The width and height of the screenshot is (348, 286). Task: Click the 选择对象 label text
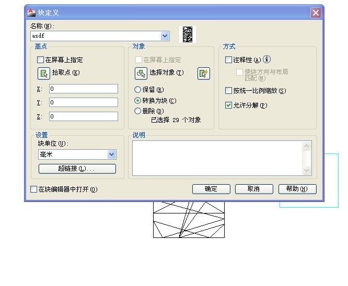[x=167, y=73]
